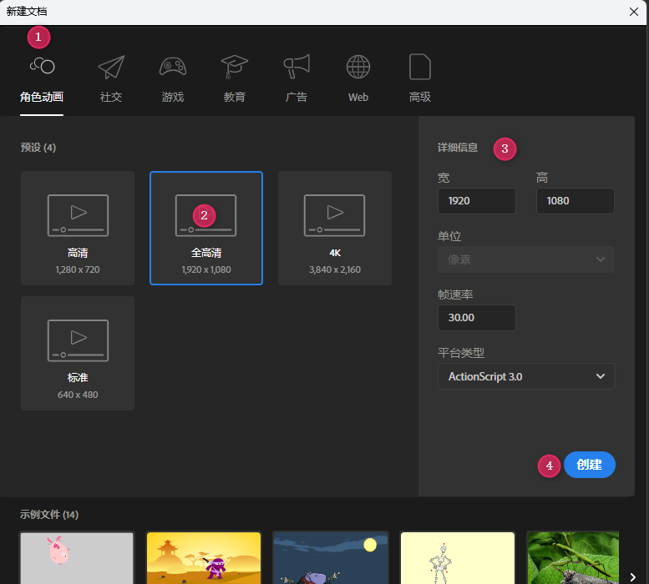Expand the 平台类型 ActionScript 3.0 dropdown

[526, 376]
